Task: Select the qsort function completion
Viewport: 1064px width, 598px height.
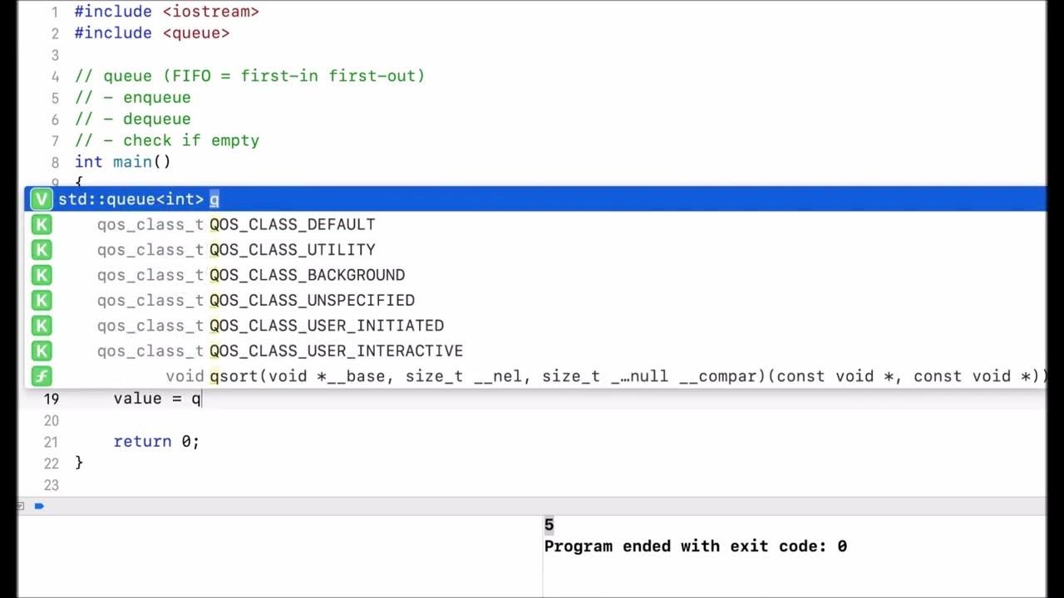Action: point(535,376)
